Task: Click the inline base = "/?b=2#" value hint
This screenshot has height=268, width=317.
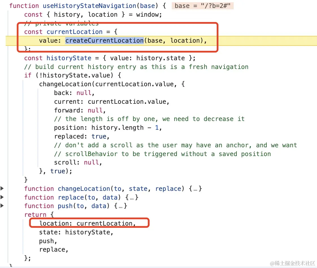Action: coord(203,6)
